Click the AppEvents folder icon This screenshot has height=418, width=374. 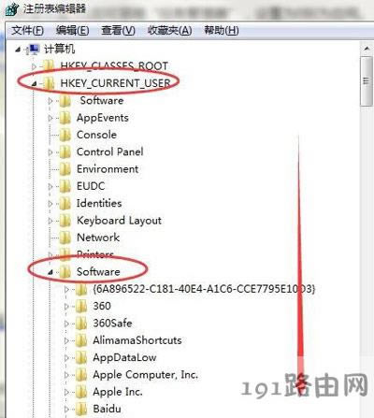[x=65, y=118]
